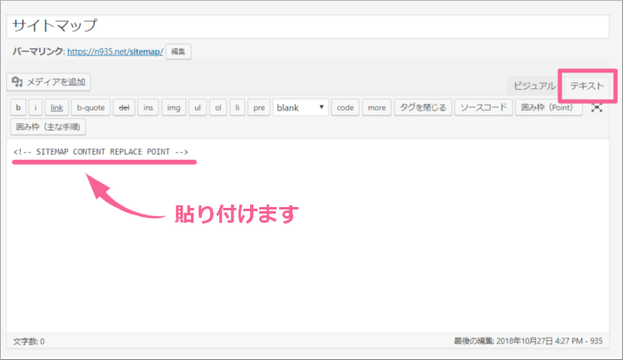Click the pre quicktag button
Viewport: 623px width, 360px height.
pyautogui.click(x=259, y=107)
